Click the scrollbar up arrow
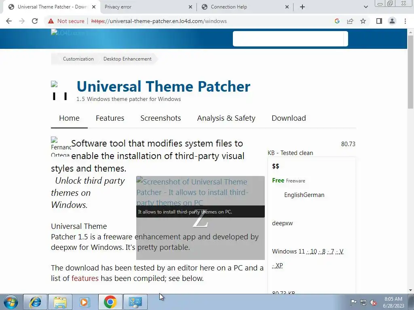The height and width of the screenshot is (310, 414). tap(410, 32)
